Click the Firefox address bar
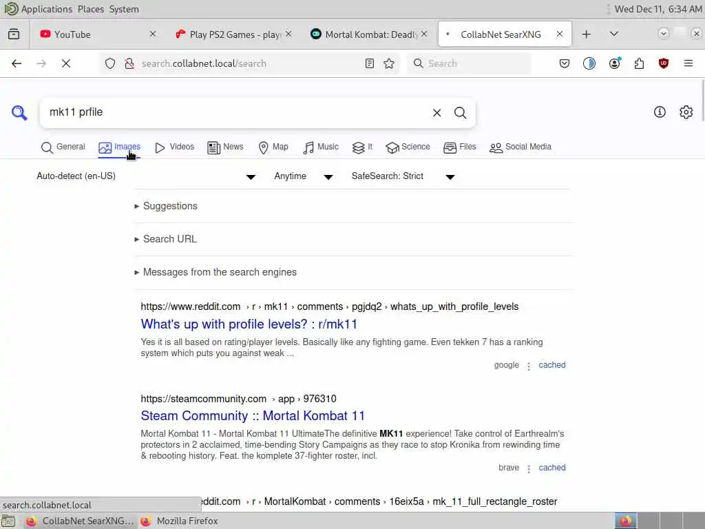Screen dimensions: 705x529 (249, 63)
